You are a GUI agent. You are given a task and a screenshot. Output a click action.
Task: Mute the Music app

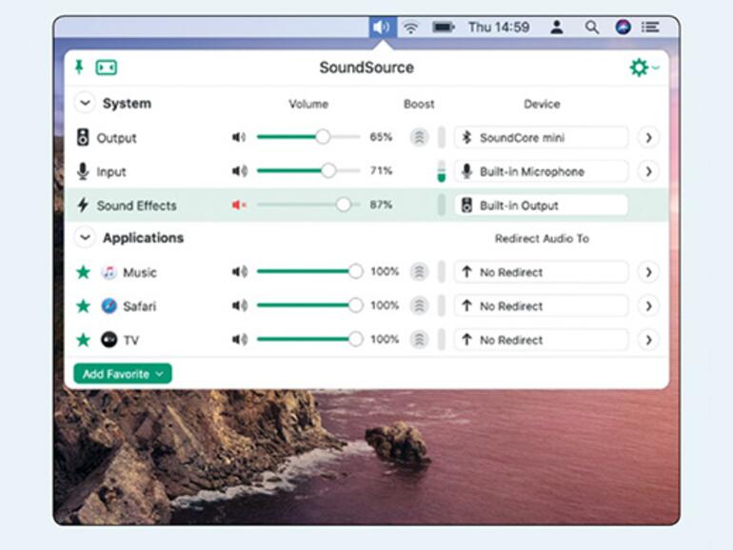click(x=239, y=271)
